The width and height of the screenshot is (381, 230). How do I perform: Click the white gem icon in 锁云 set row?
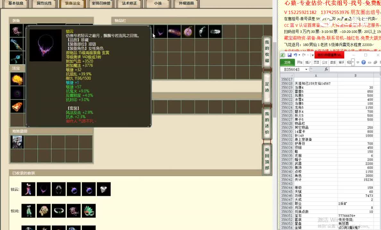click(104, 189)
